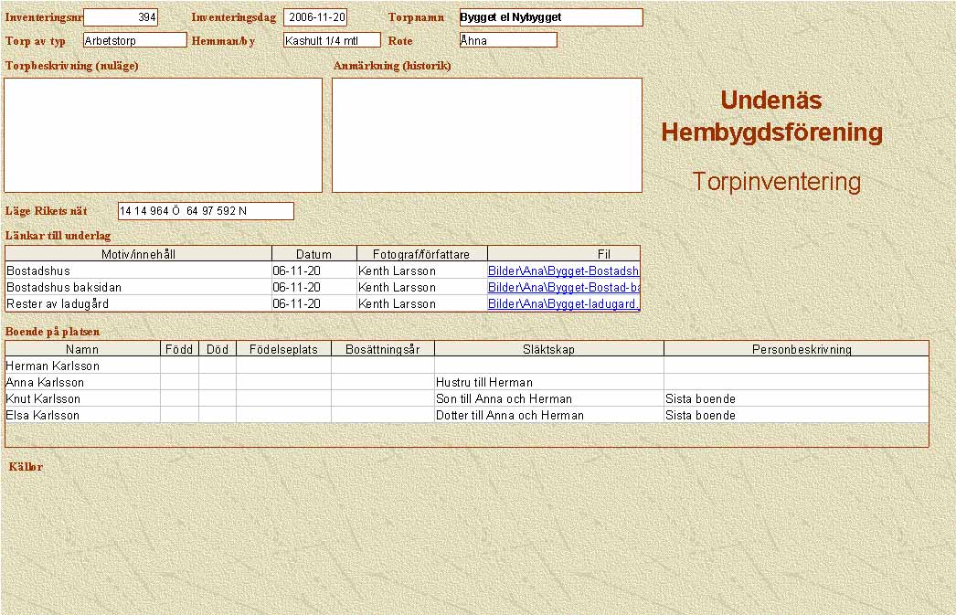Select the Herman Karlsson name cell
This screenshot has width=956, height=615.
click(x=82, y=366)
